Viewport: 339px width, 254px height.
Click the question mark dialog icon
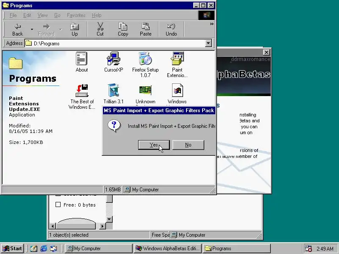pos(114,126)
